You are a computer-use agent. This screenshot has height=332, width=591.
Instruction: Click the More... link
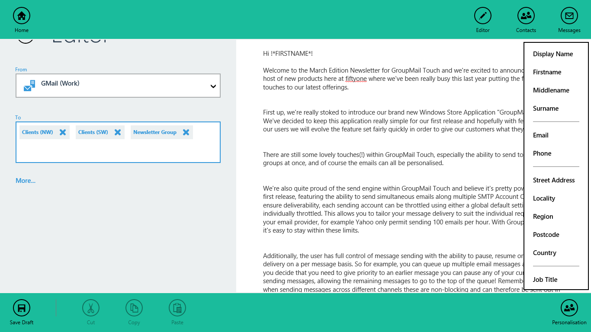coord(26,181)
